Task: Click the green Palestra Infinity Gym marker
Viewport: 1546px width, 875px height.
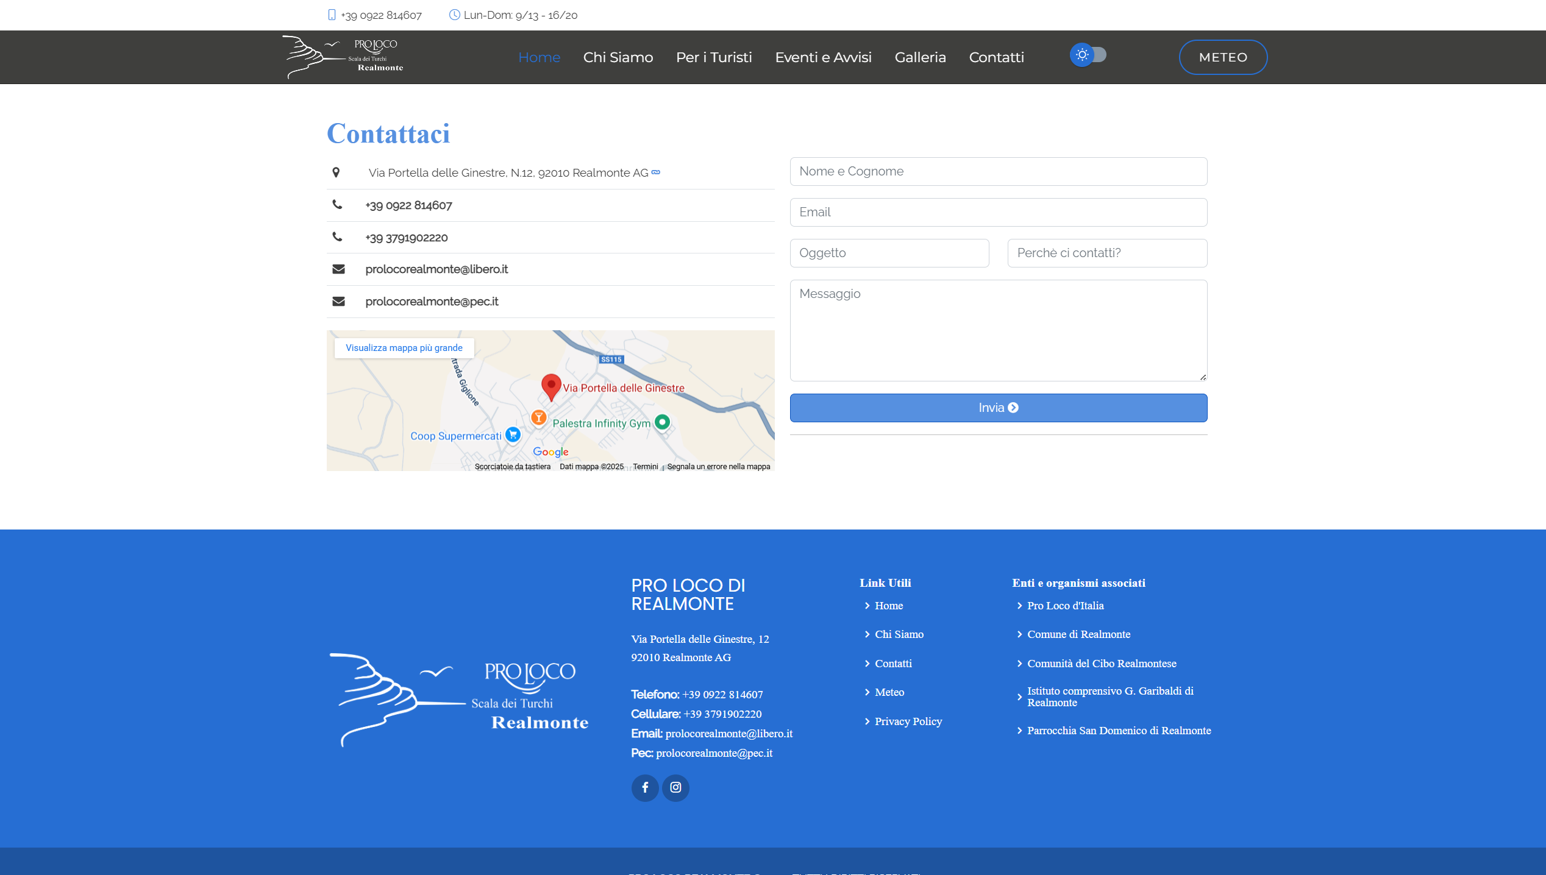Action: [x=662, y=422]
